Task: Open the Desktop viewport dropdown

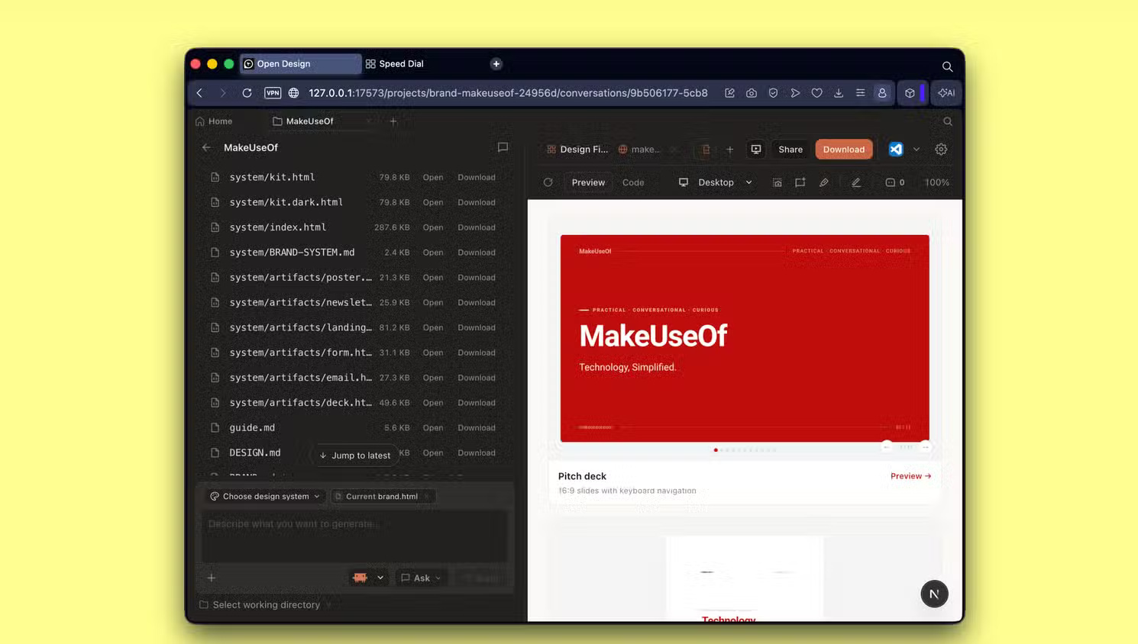Action: tap(716, 182)
